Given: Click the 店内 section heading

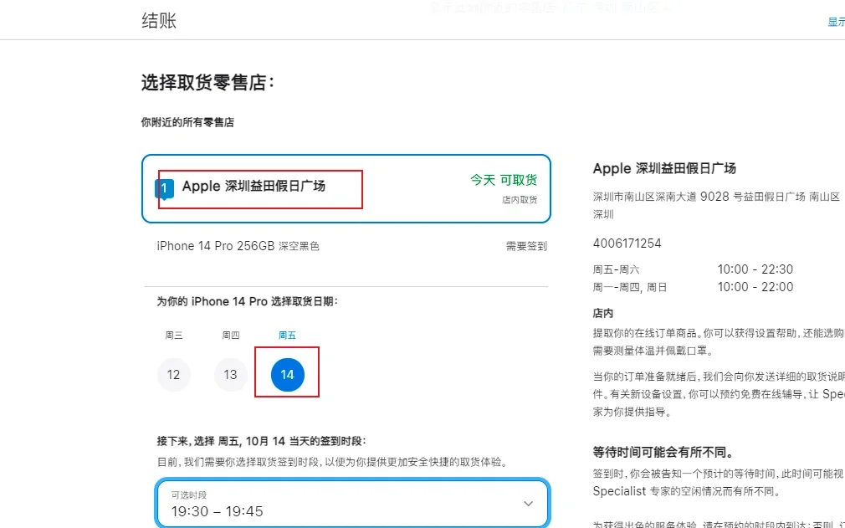Looking at the screenshot, I should click(603, 313).
